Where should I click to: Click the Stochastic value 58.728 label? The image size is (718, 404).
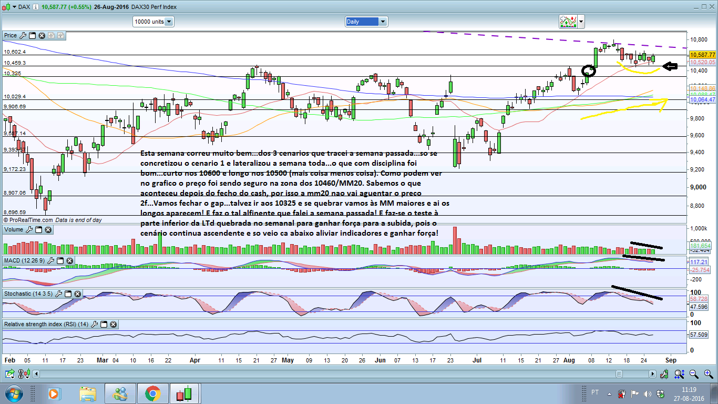click(x=699, y=298)
